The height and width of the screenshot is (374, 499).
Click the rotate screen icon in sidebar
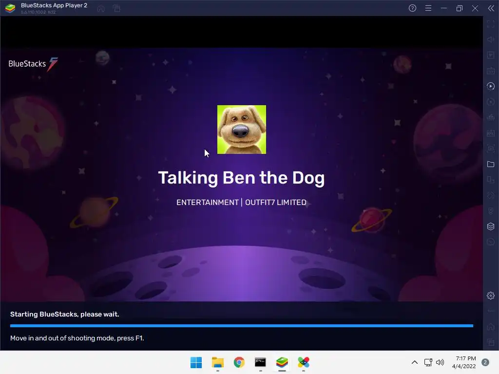tap(491, 180)
